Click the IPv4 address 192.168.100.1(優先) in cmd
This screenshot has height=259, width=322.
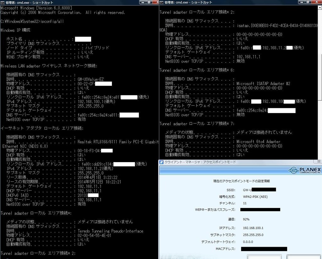[97, 102]
